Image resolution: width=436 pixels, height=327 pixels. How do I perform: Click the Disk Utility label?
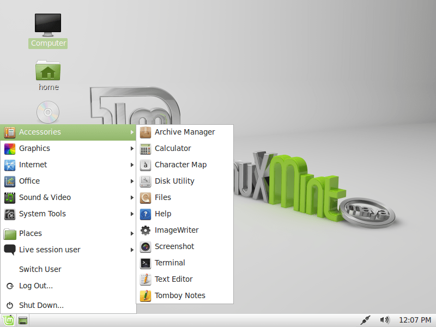coord(174,181)
